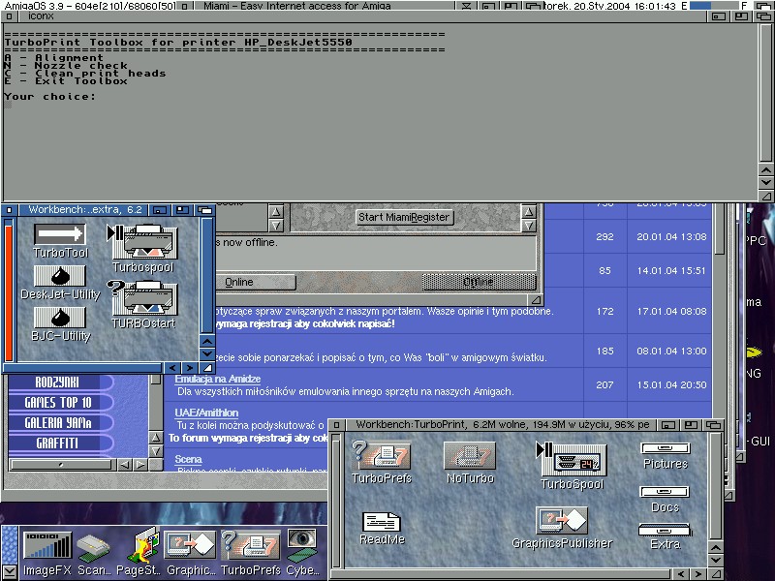Click 'E - Exit Toolbox' console line
The image size is (775, 581).
click(66, 81)
